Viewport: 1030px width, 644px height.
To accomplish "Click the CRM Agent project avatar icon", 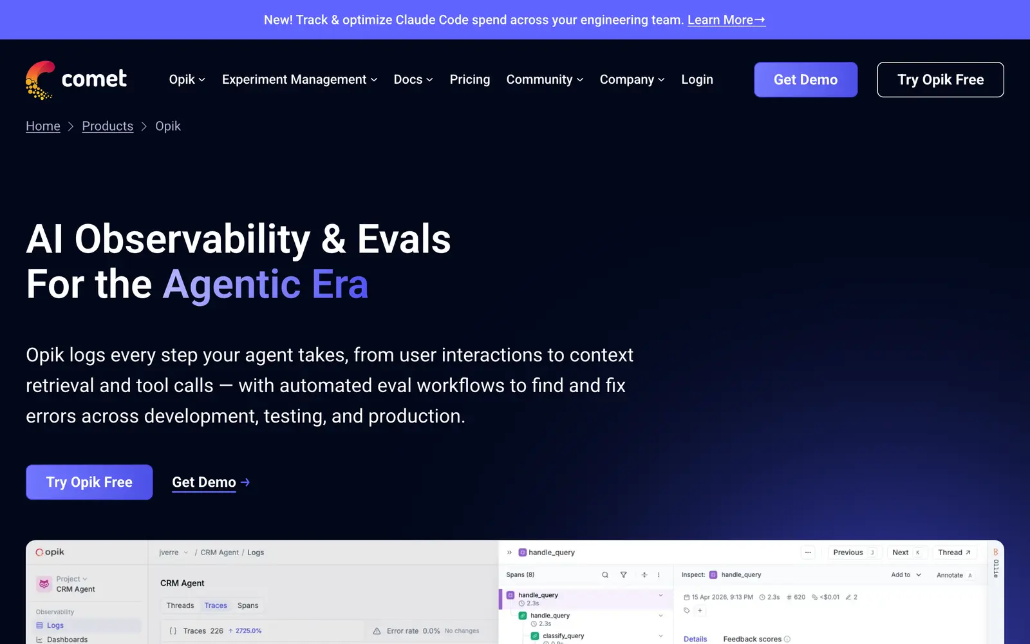I will [x=44, y=583].
